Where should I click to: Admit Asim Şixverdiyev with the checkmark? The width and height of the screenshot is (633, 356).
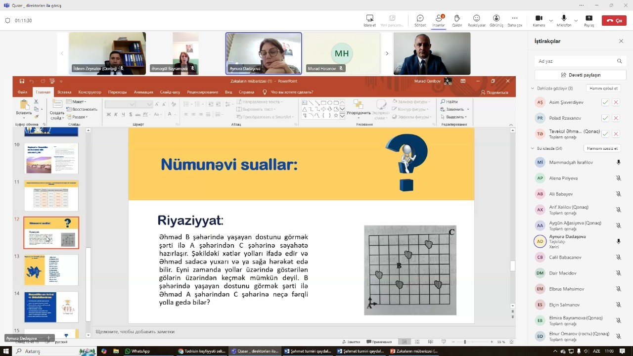coord(605,102)
